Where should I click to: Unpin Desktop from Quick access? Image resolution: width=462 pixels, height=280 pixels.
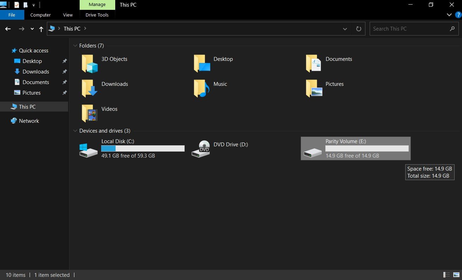(64, 61)
